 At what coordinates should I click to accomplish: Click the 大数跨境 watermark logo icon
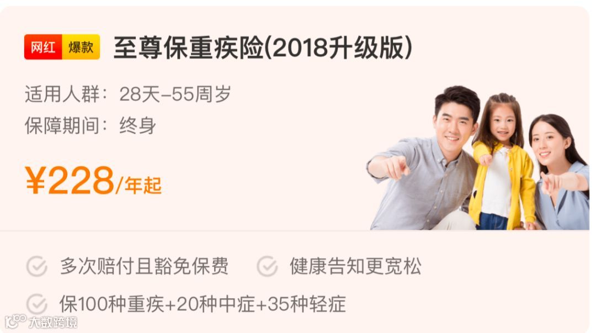pos(15,321)
